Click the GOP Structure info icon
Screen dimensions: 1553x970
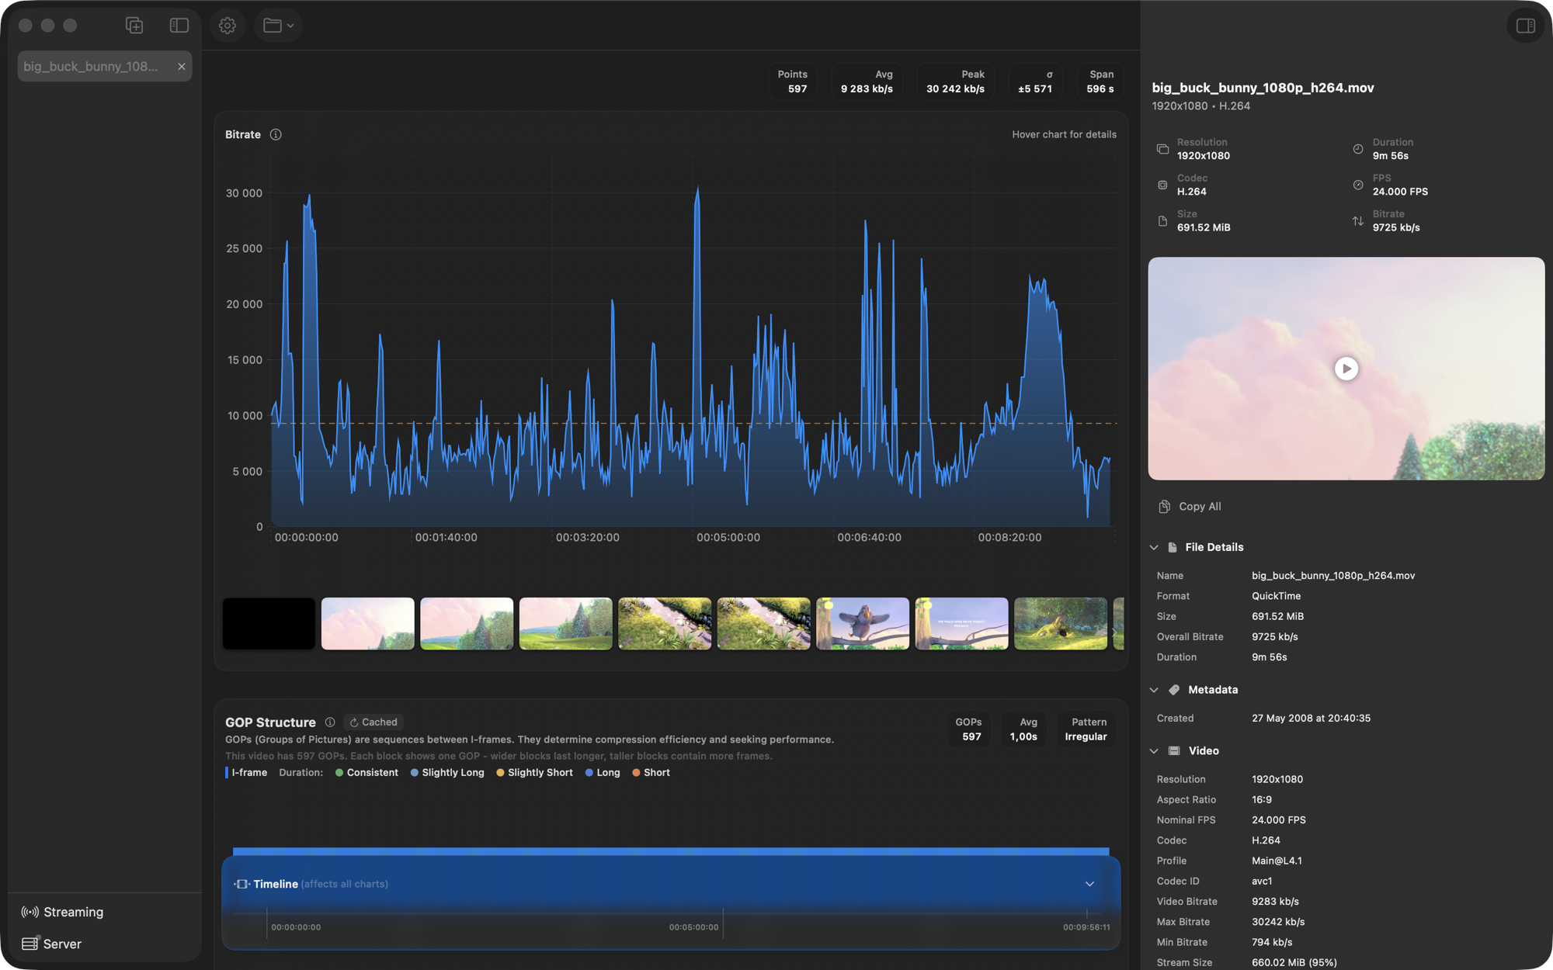[x=330, y=722]
